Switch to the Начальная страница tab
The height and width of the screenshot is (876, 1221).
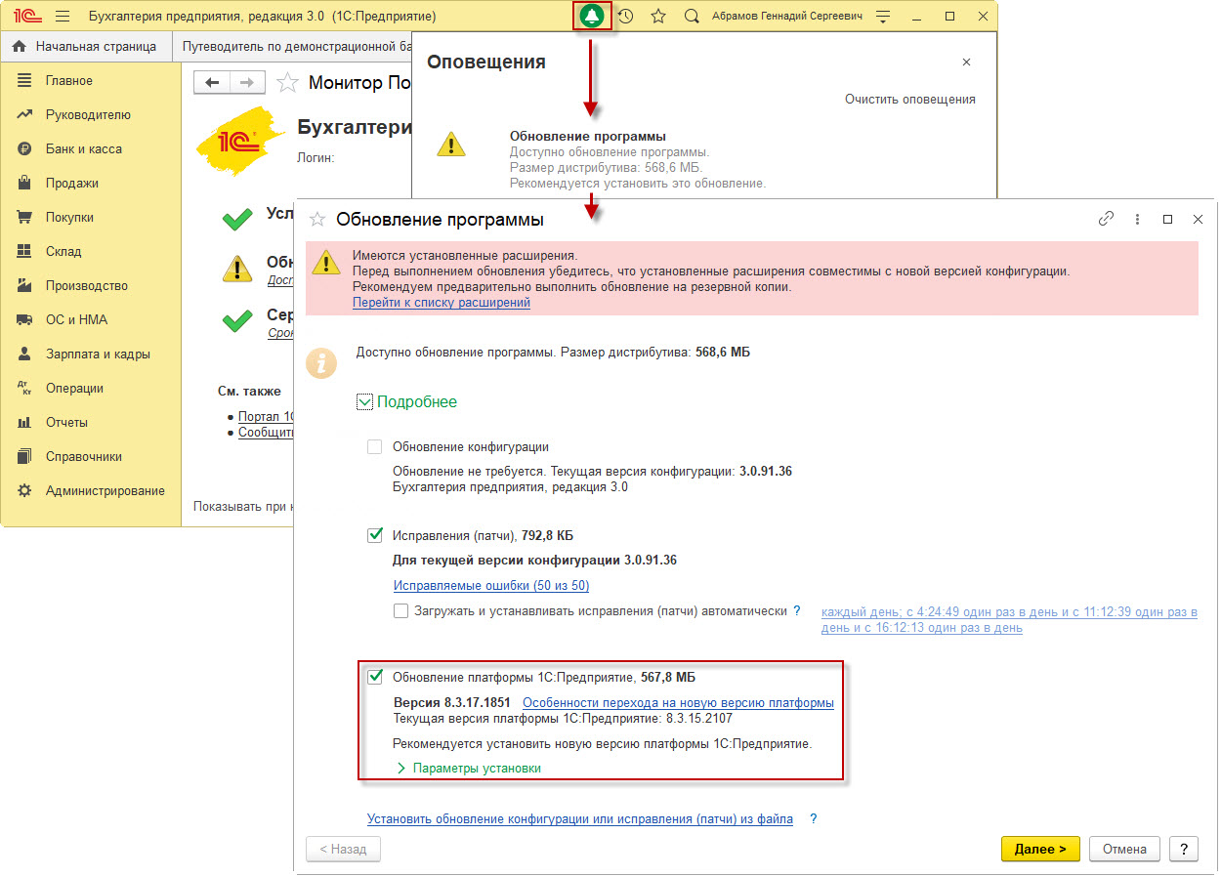(x=85, y=46)
